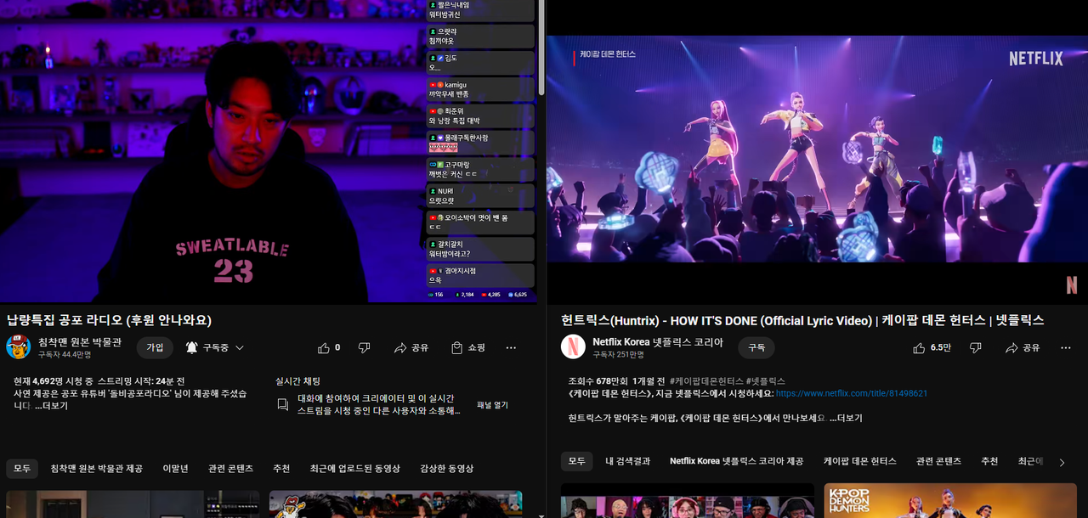The height and width of the screenshot is (518, 1088).
Task: Select the 침착맨 원본 박물관 제공 chip
Action: [96, 469]
